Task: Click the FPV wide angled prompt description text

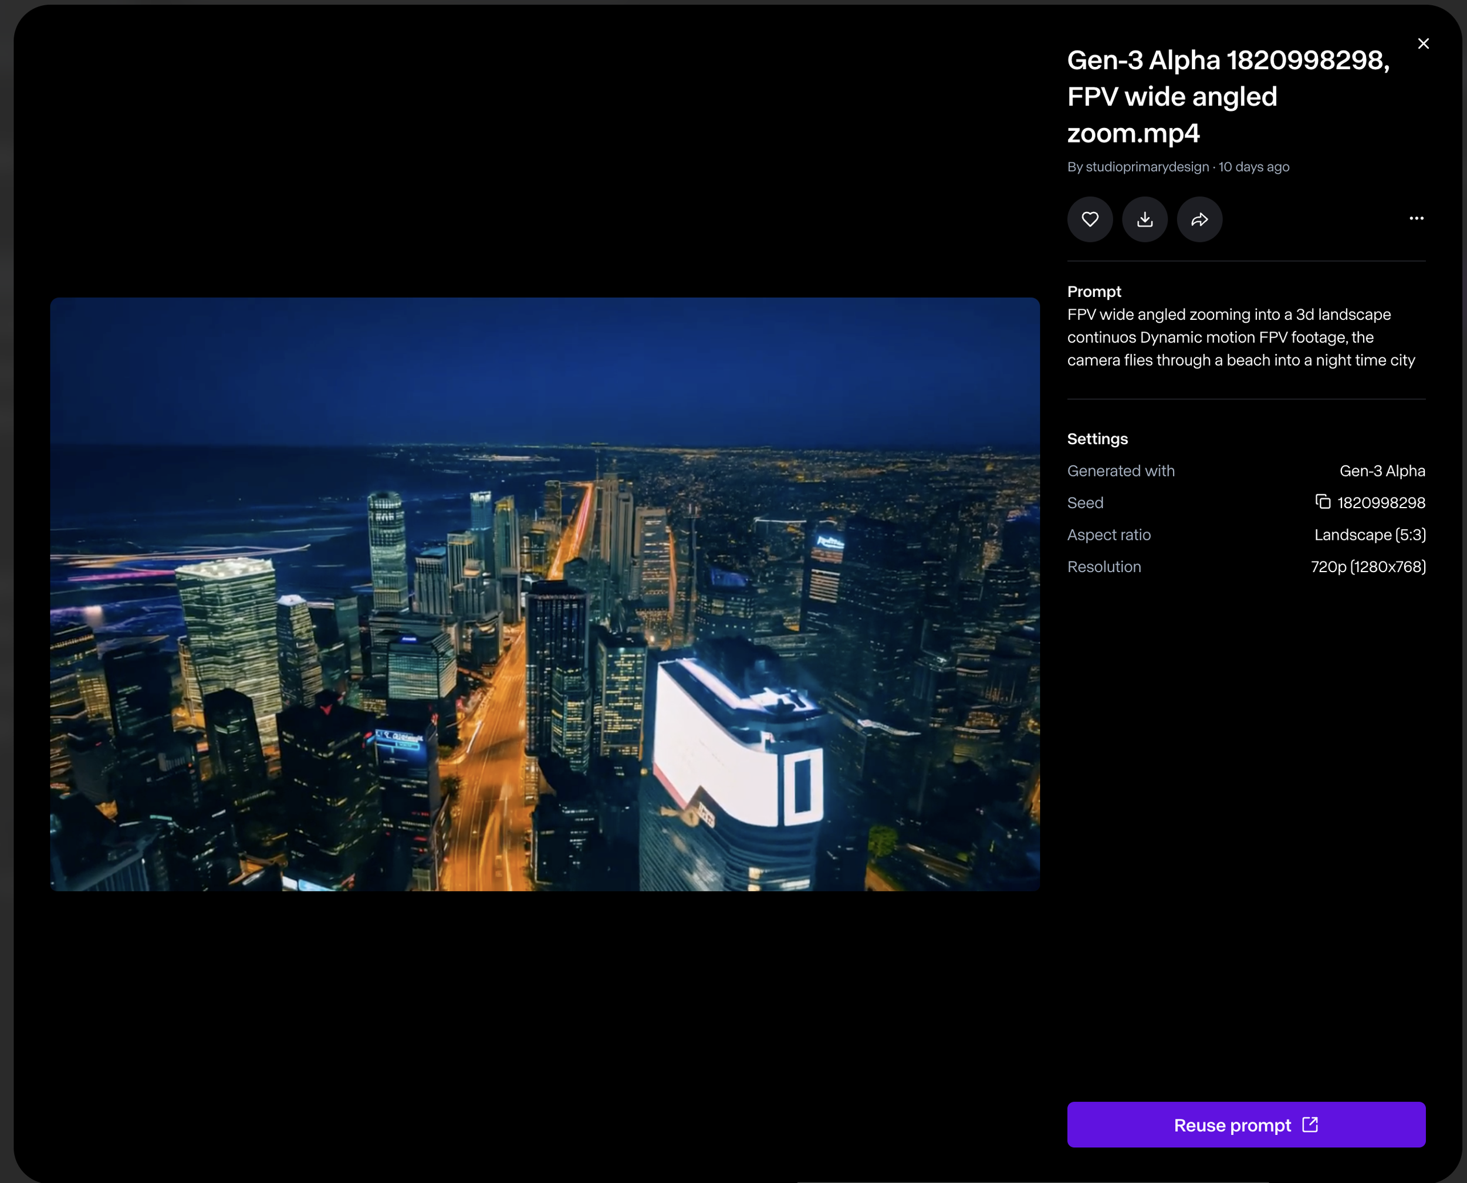Action: click(x=1240, y=337)
